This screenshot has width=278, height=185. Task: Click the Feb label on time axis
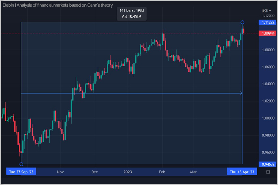click(162, 172)
